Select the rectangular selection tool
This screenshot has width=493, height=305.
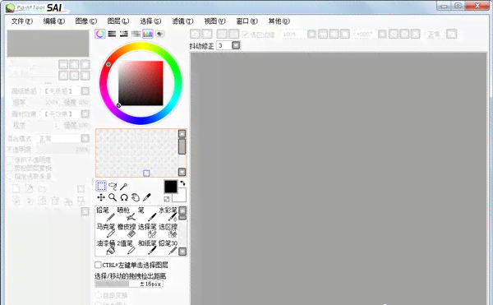point(101,186)
